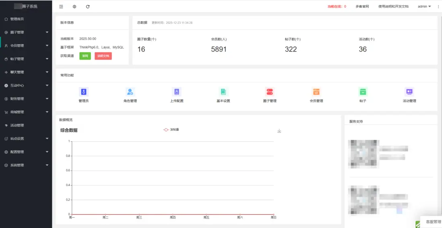Click the sidebar 系统管理 cube icon
The width and height of the screenshot is (442, 228).
6,165
